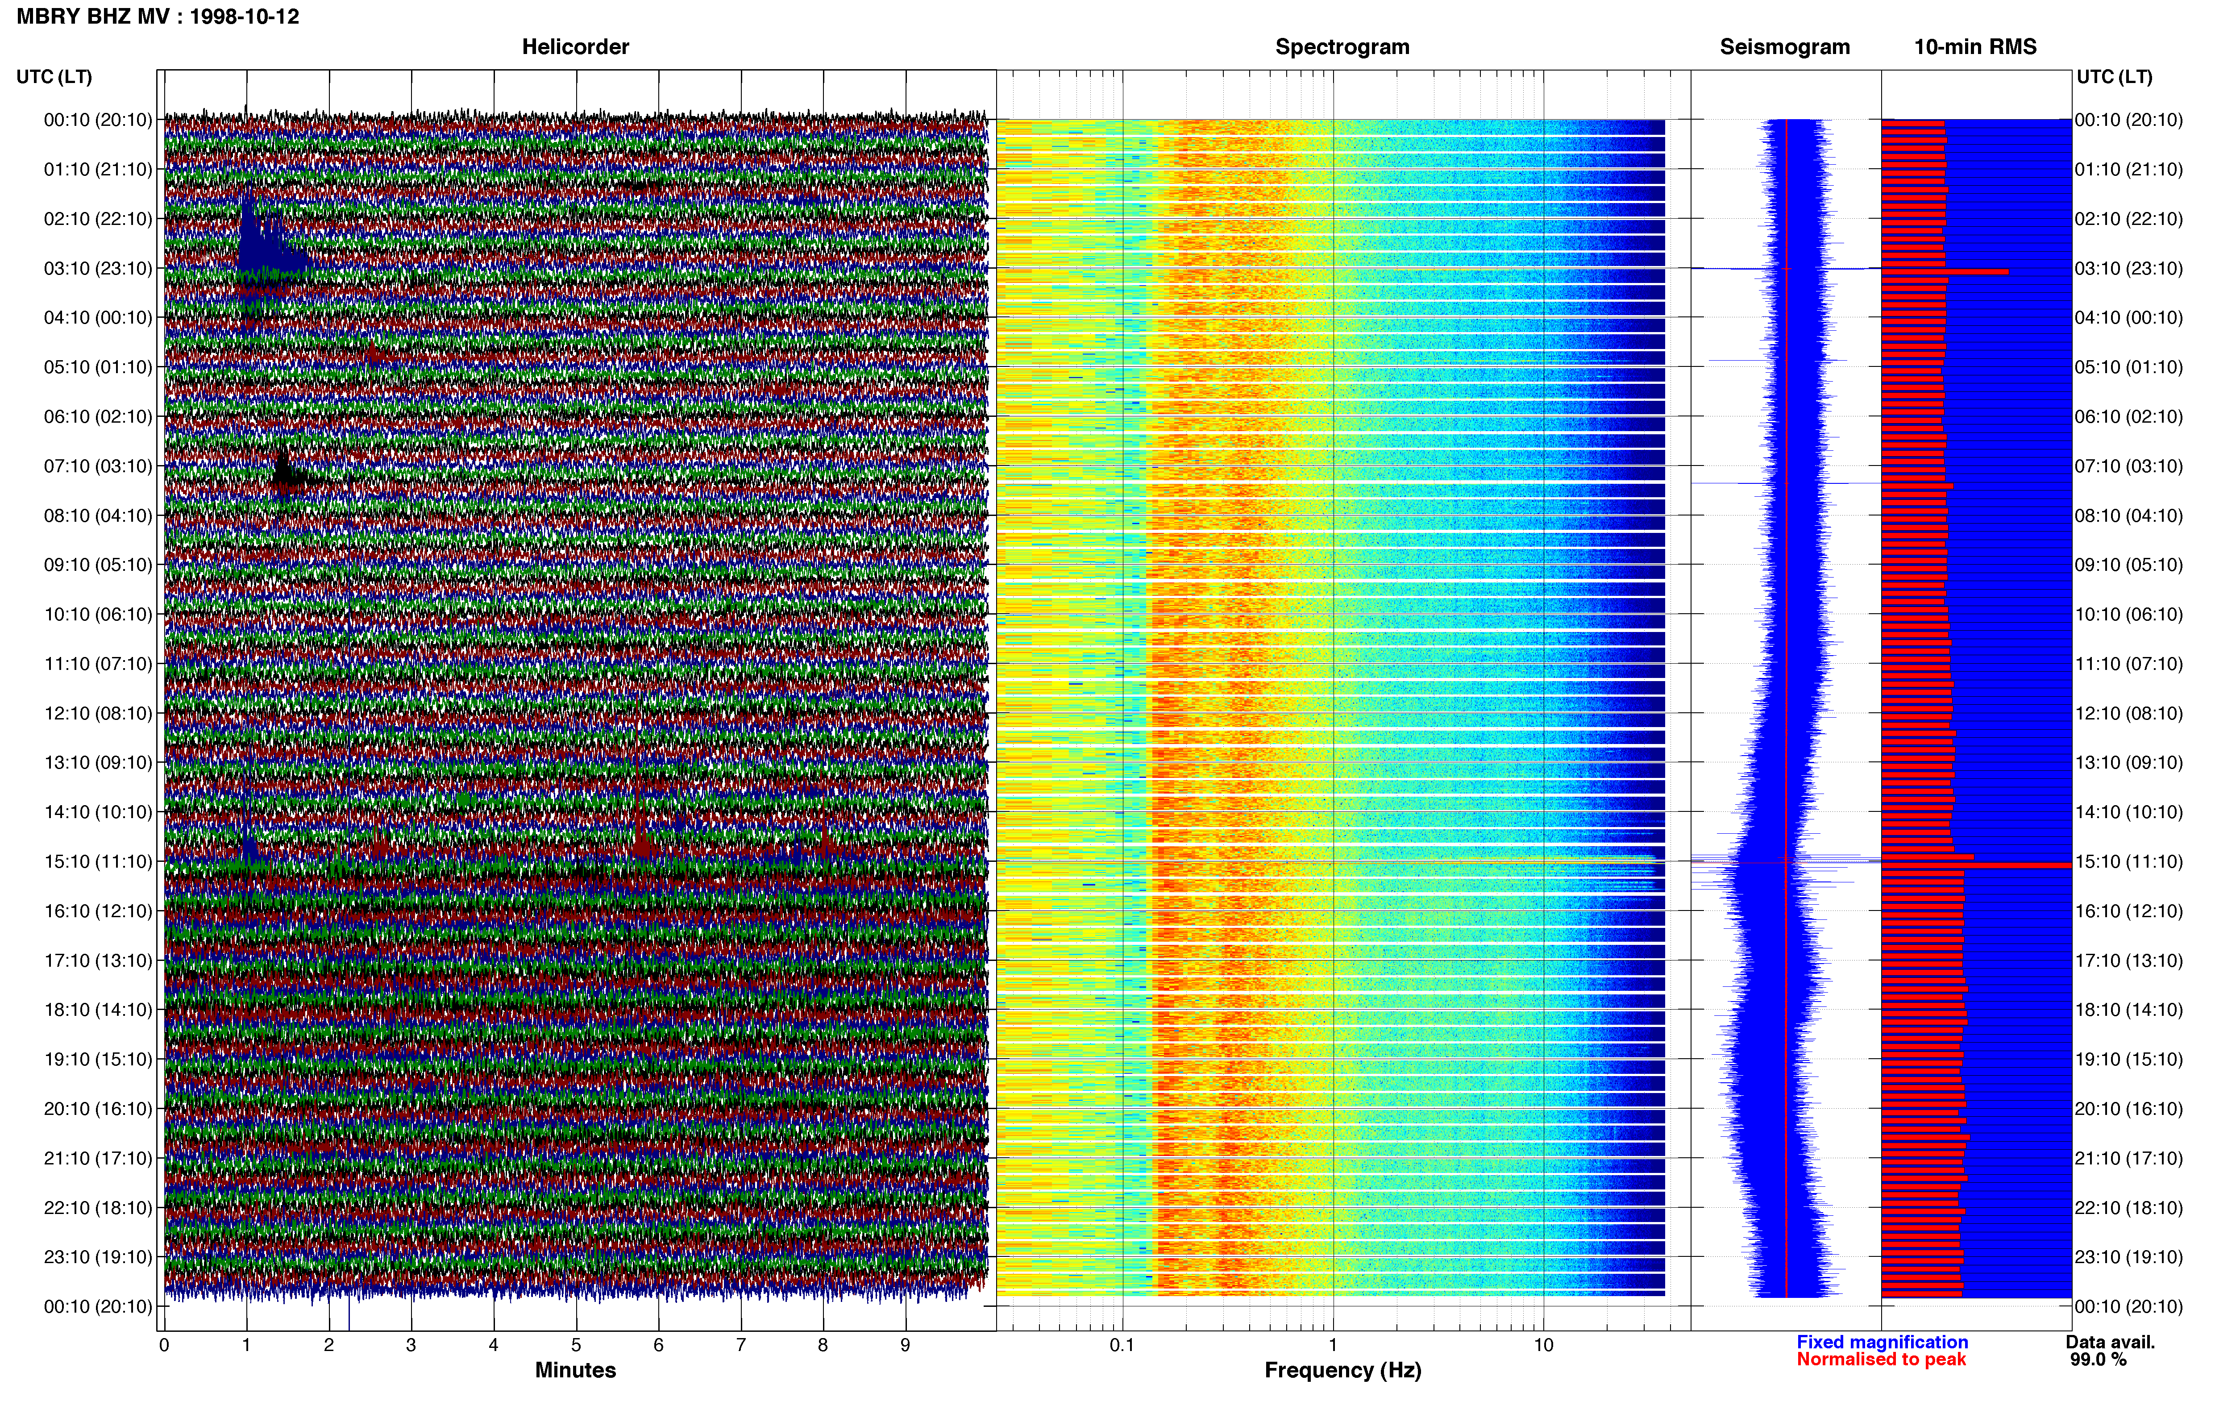
Task: Click the 7 tick on the Minutes axis
Action: point(741,1344)
